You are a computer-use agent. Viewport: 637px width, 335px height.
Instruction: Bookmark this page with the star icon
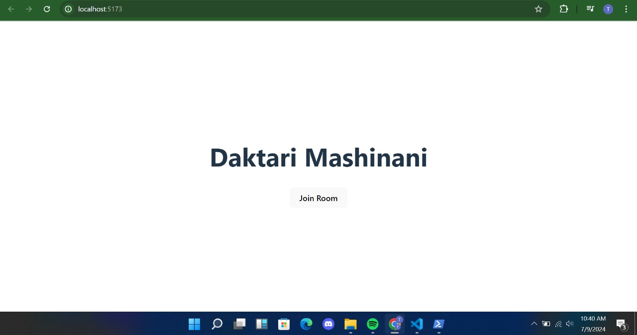point(538,9)
